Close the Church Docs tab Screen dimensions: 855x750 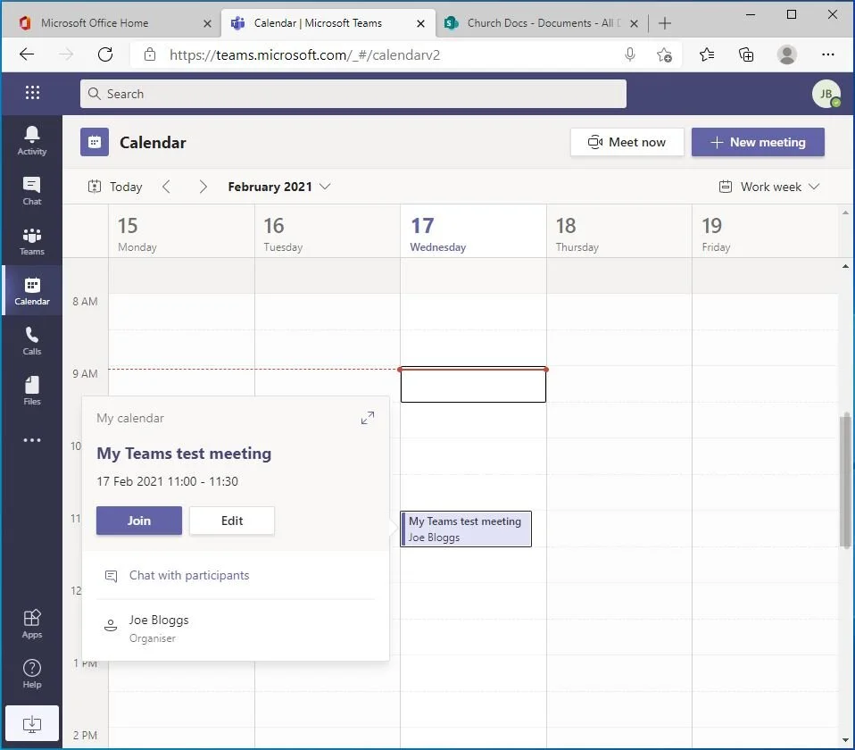635,23
